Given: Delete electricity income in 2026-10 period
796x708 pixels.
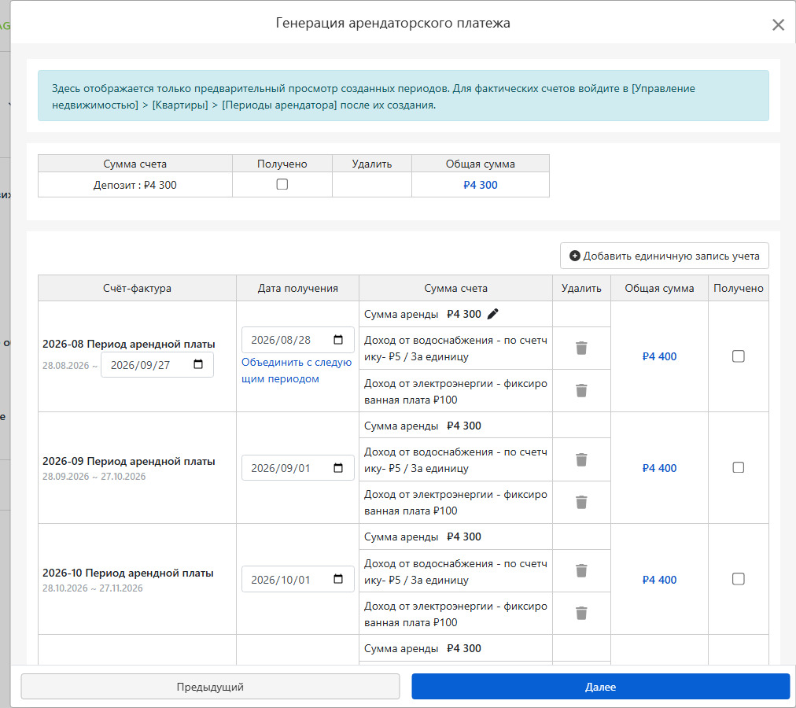Looking at the screenshot, I should click(x=581, y=614).
